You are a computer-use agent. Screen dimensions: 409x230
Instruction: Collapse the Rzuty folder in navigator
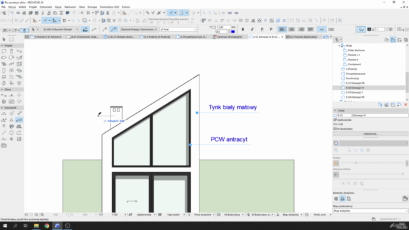click(x=339, y=45)
